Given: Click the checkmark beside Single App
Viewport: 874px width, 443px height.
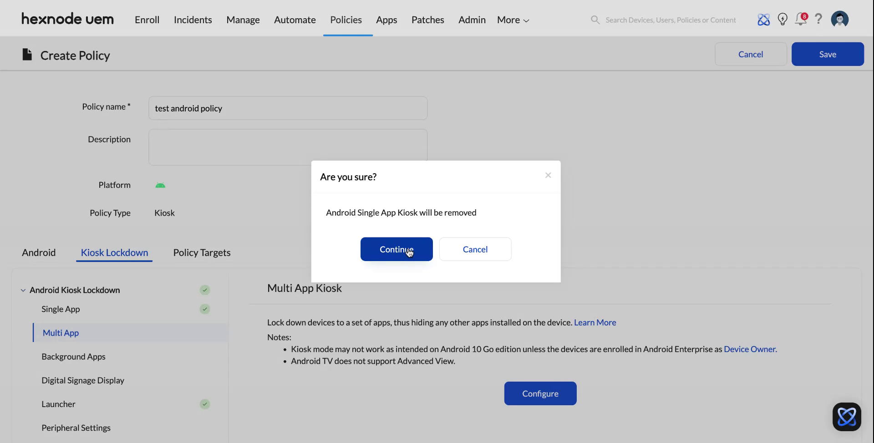Looking at the screenshot, I should (x=205, y=309).
